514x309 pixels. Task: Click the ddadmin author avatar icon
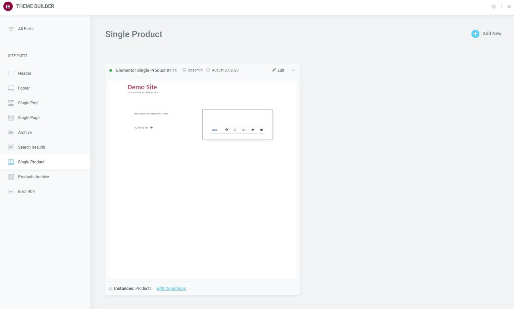point(185,70)
